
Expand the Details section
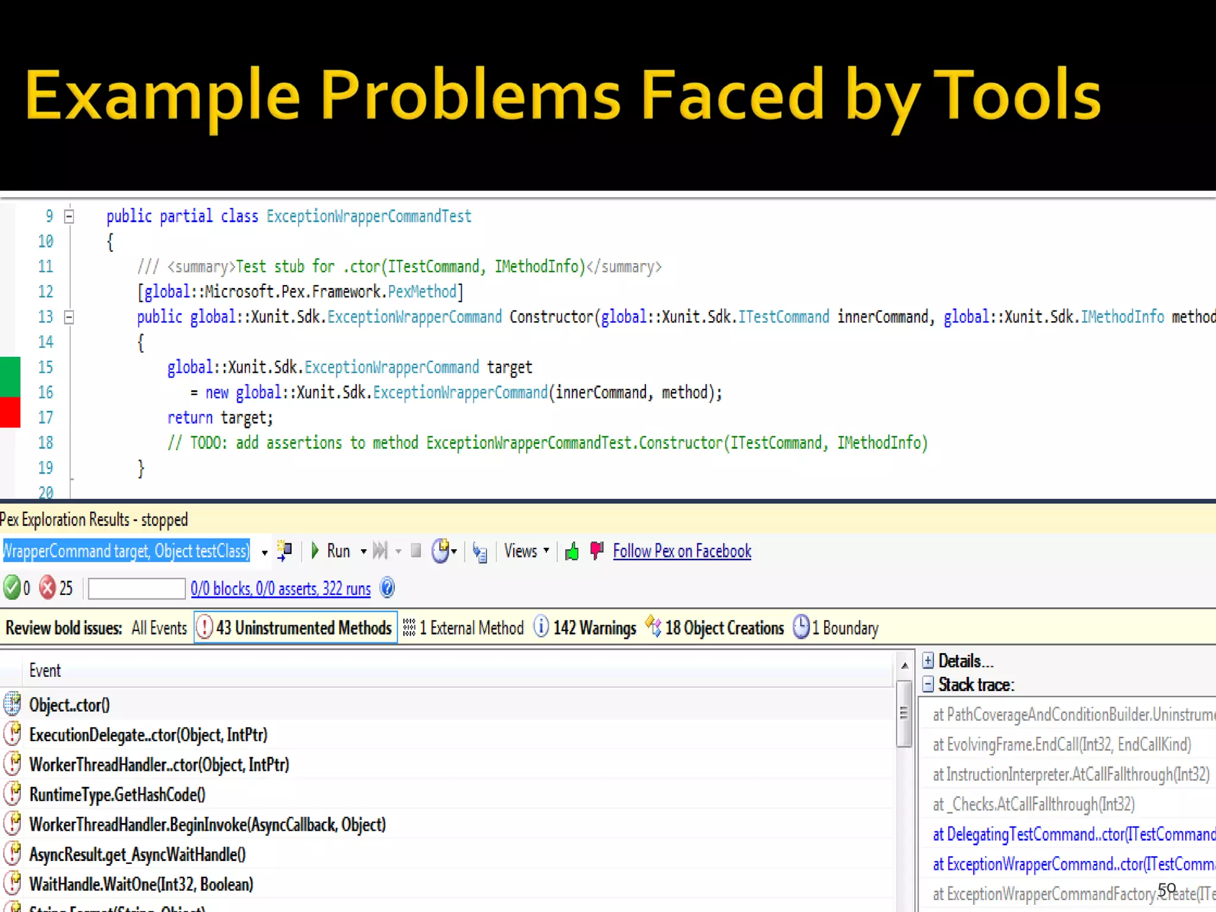[928, 661]
